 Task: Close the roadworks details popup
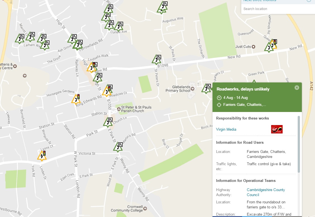297,87
